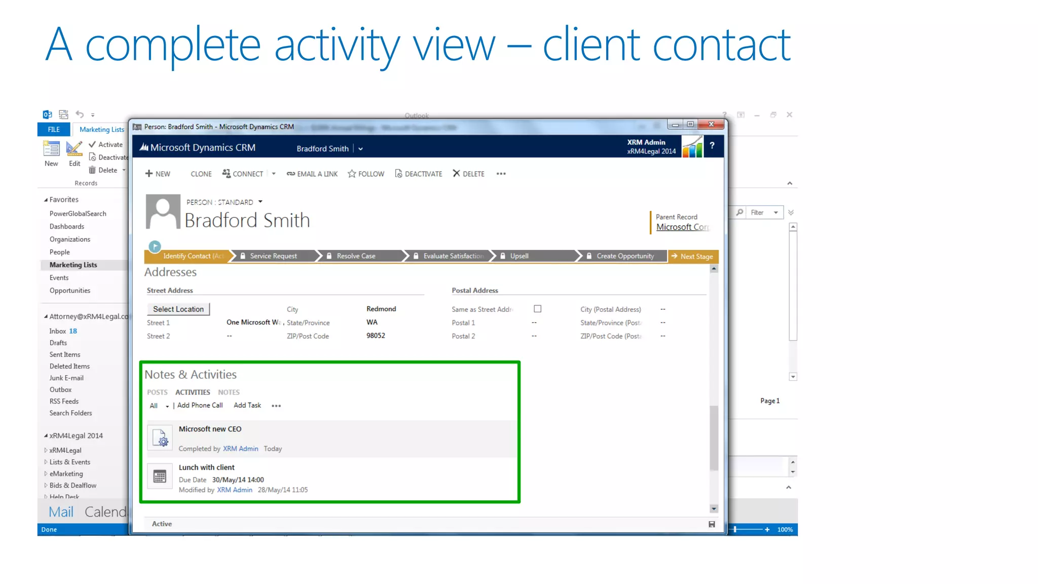This screenshot has width=1038, height=584.
Task: Select the Create Opportunity process stage
Action: tap(625, 256)
